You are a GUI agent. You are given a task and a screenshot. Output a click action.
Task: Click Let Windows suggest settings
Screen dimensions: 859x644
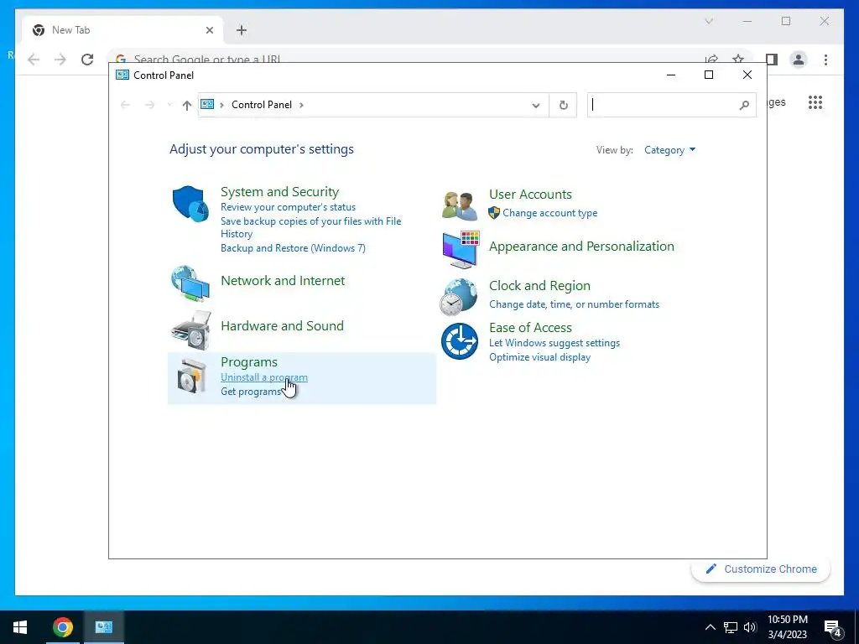pyautogui.click(x=554, y=343)
